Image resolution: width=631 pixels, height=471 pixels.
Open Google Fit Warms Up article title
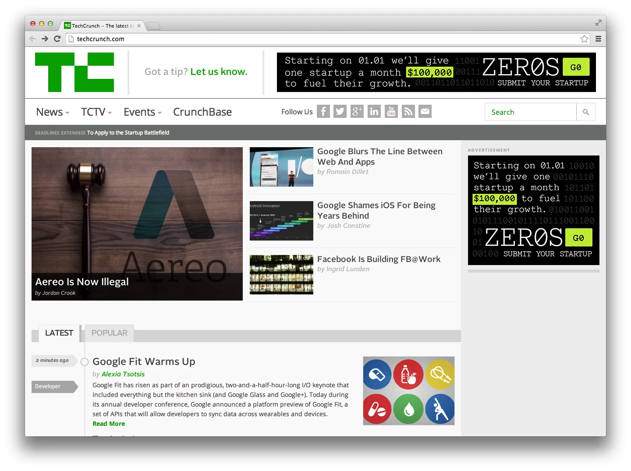(144, 361)
